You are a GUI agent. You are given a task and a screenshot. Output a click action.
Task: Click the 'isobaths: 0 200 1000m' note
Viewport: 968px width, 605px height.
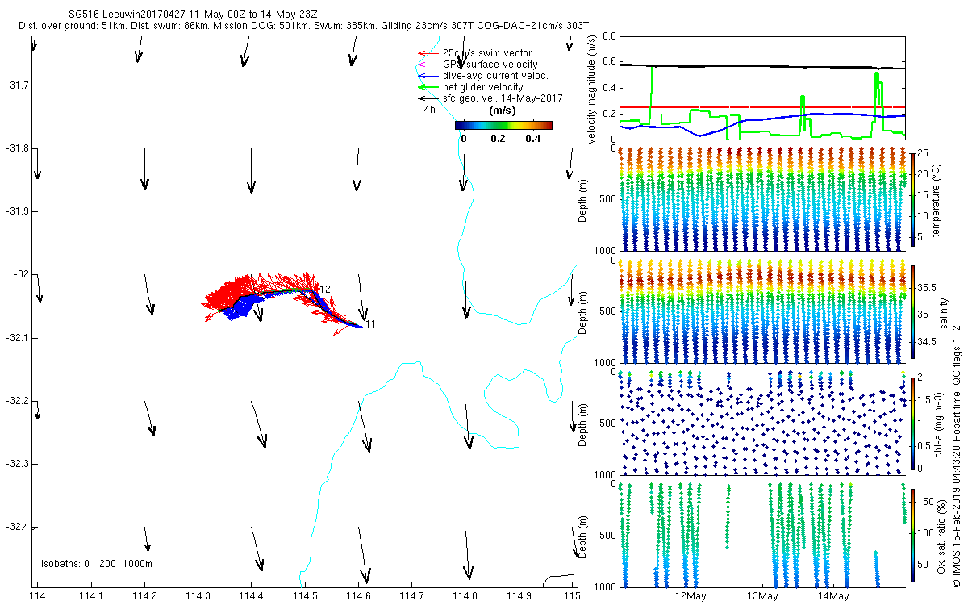tap(97, 563)
